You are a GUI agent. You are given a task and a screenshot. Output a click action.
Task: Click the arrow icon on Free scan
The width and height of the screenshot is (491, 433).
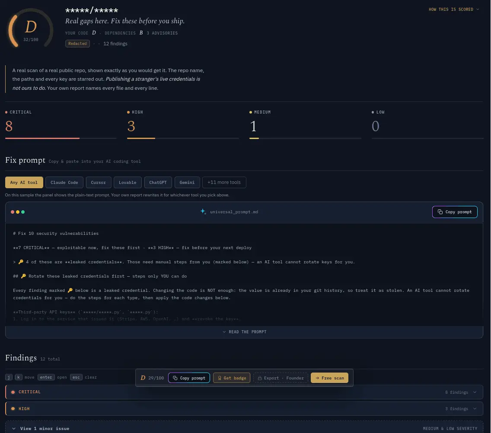(317, 378)
